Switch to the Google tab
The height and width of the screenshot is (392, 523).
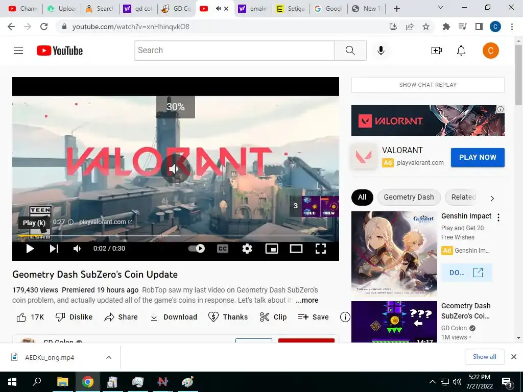pos(328,9)
